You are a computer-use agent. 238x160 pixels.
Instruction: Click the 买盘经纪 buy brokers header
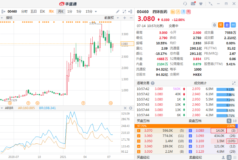143,157
